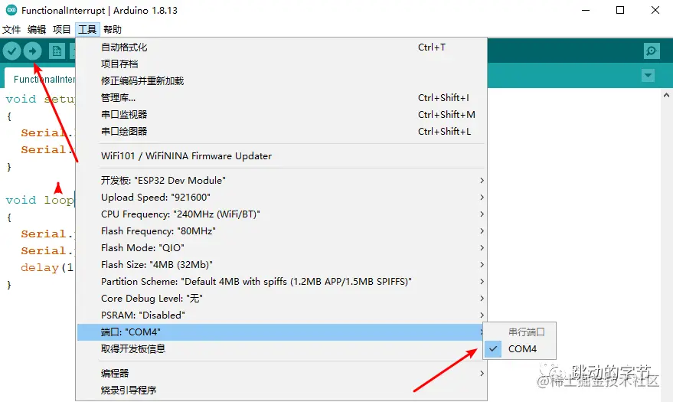Open the 文件 menu
This screenshot has width=673, height=402.
click(11, 29)
